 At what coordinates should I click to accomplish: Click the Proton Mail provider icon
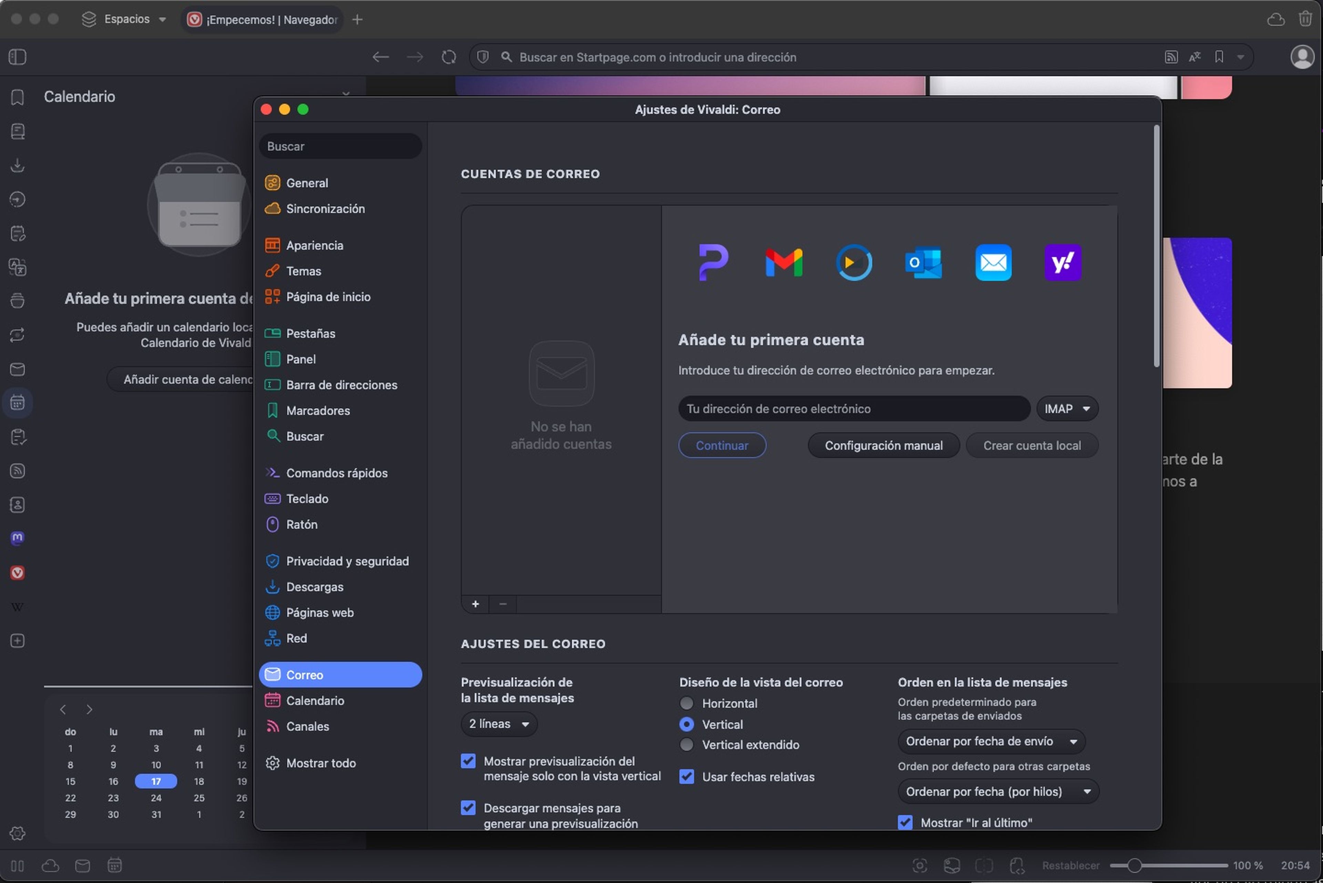tap(713, 262)
